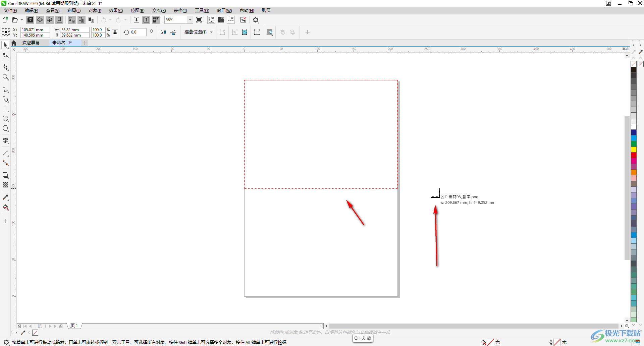The width and height of the screenshot is (644, 346).
Task: Select the Polygon tool
Action: [5, 128]
